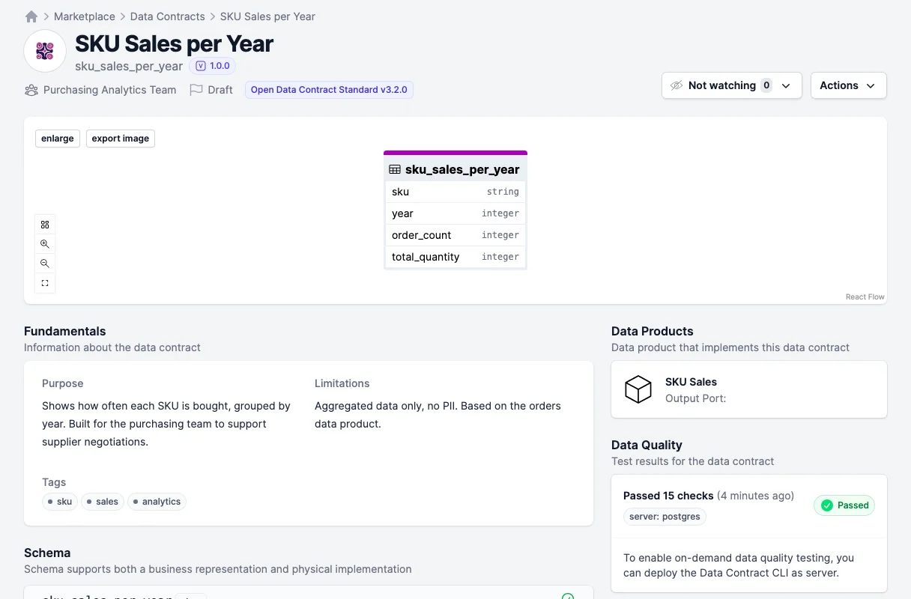
Task: Open Data Contracts breadcrumb link
Action: click(168, 16)
